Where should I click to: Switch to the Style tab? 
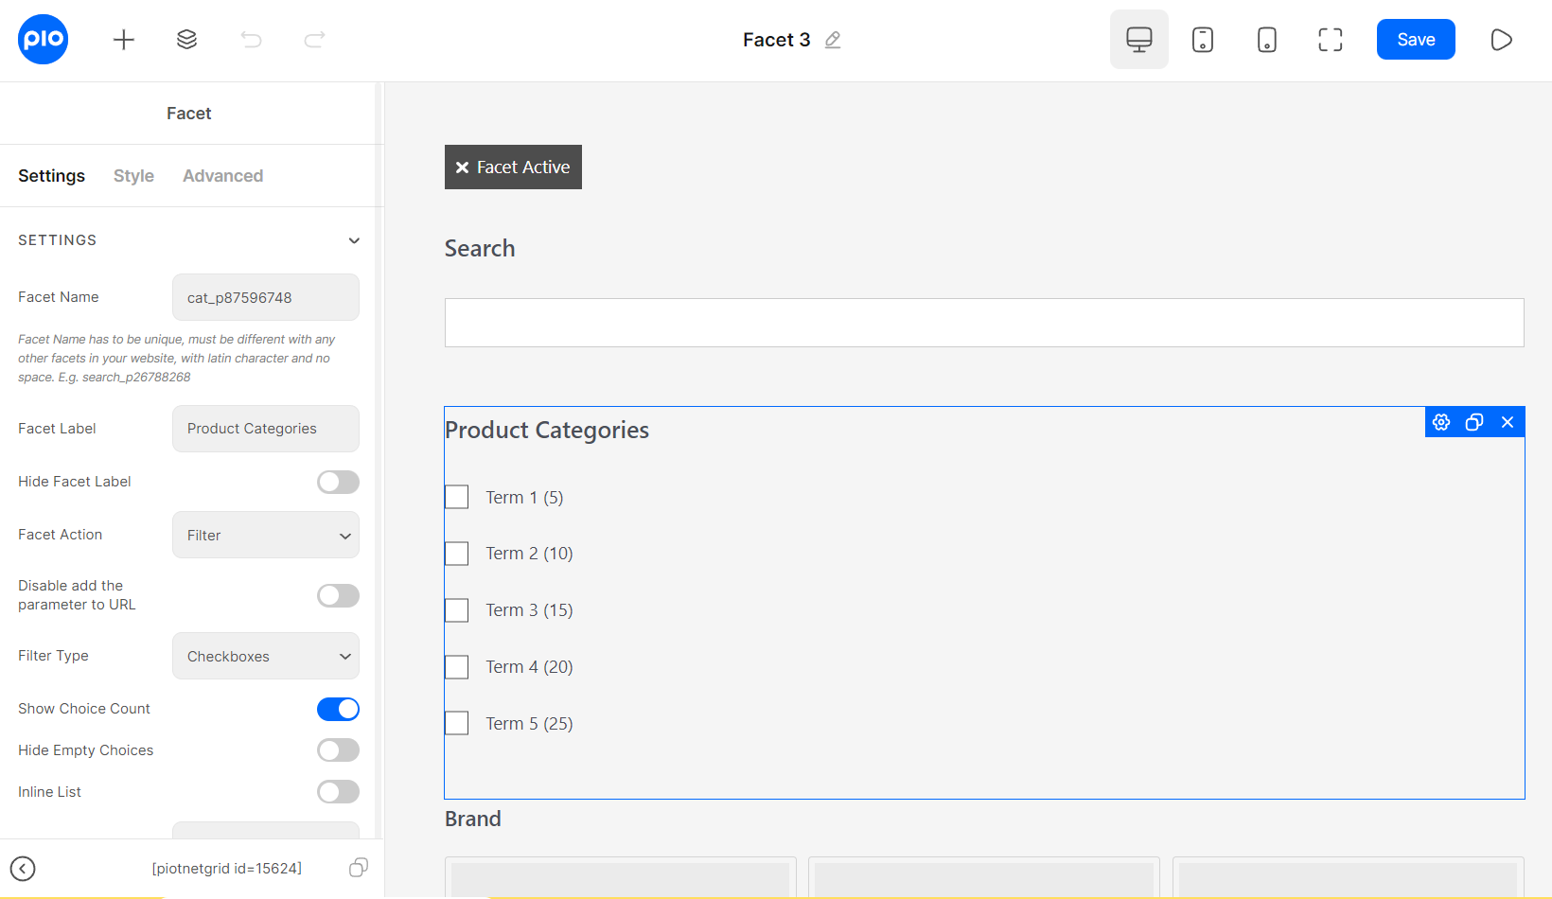pos(133,175)
